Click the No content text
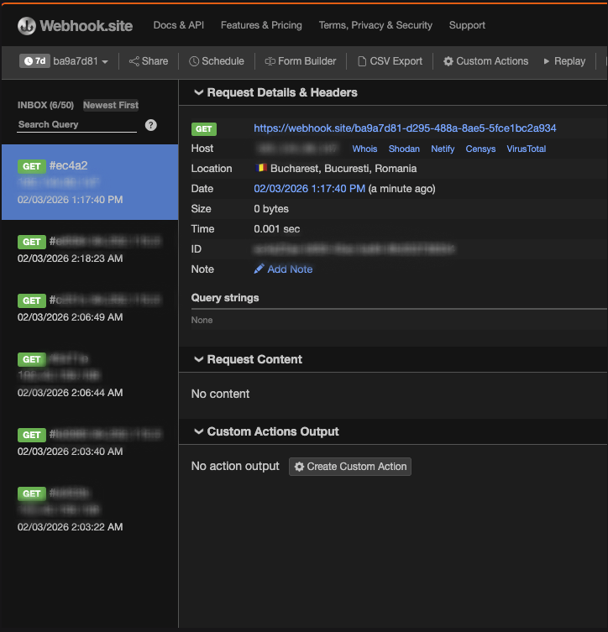The height and width of the screenshot is (632, 608). (220, 394)
